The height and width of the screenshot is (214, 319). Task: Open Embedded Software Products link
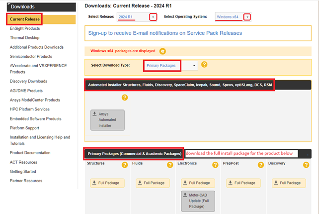click(36, 118)
